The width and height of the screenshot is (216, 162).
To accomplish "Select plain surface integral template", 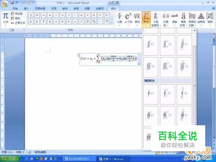I will 150,116.
